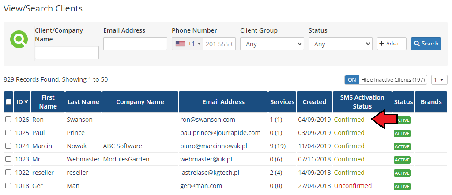Sort by Company Name column header
Viewport: 452px width, 195px height.
coord(140,101)
